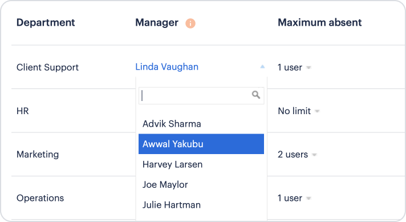This screenshot has width=406, height=222.
Task: Click the magnifier icon in search box
Action: [x=256, y=95]
